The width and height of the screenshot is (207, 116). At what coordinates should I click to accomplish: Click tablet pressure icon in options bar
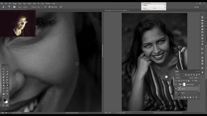click(61, 7)
